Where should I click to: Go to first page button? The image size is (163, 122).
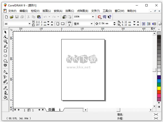point(15,110)
